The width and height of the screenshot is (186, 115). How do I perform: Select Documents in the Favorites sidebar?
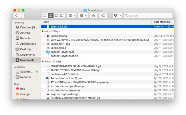coord(27,55)
